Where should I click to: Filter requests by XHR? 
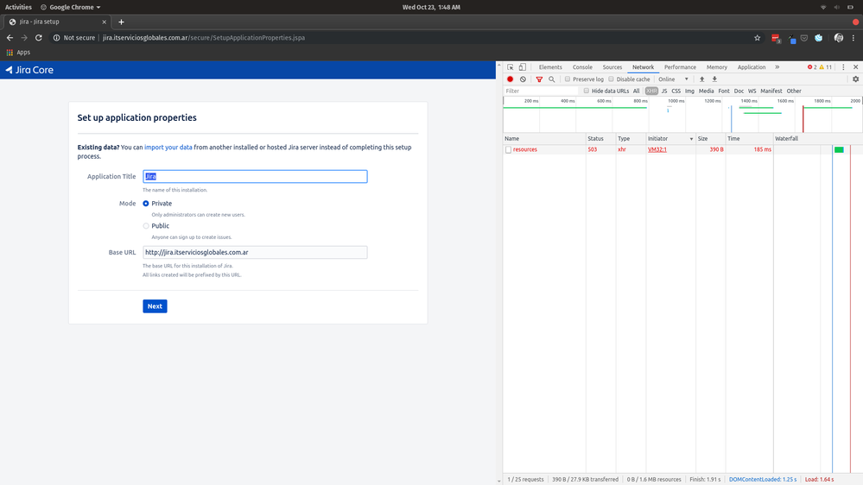(651, 91)
